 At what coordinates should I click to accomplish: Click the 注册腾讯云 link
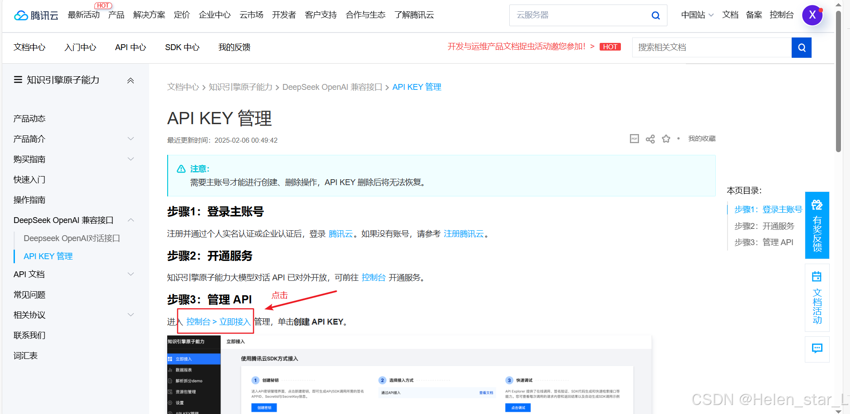point(464,234)
